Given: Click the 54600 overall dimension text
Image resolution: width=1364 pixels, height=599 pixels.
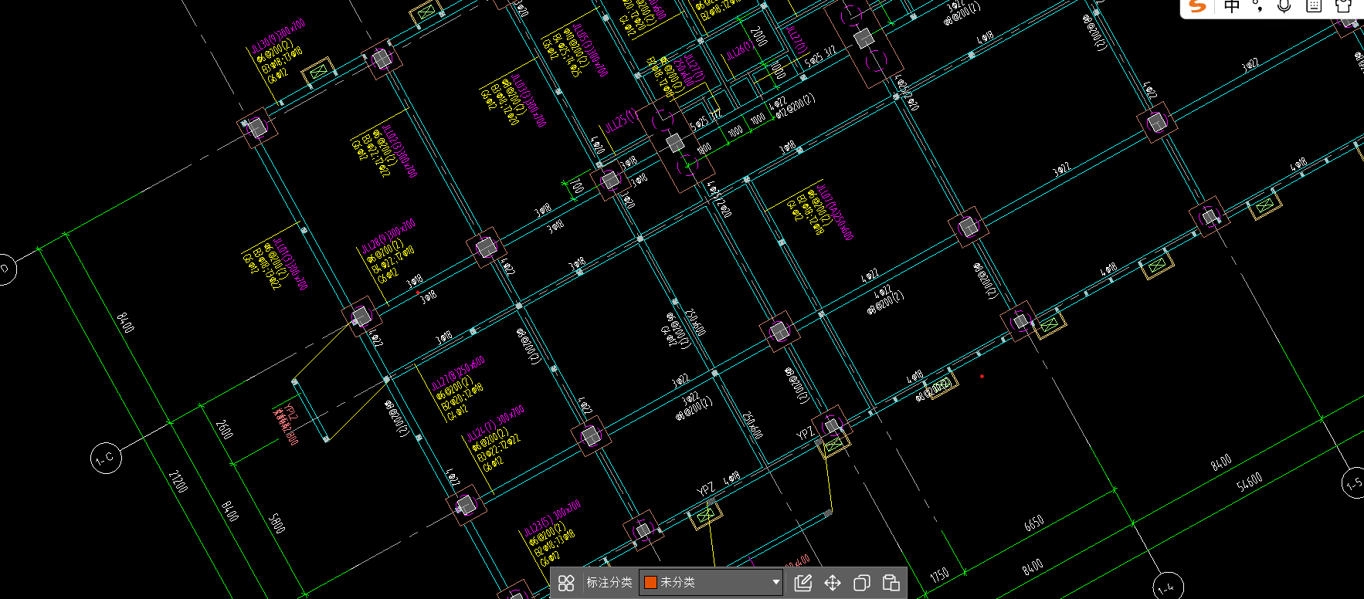Looking at the screenshot, I should (1249, 482).
